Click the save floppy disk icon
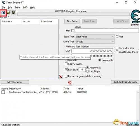The width and height of the screenshot is (140, 126). 14,13
